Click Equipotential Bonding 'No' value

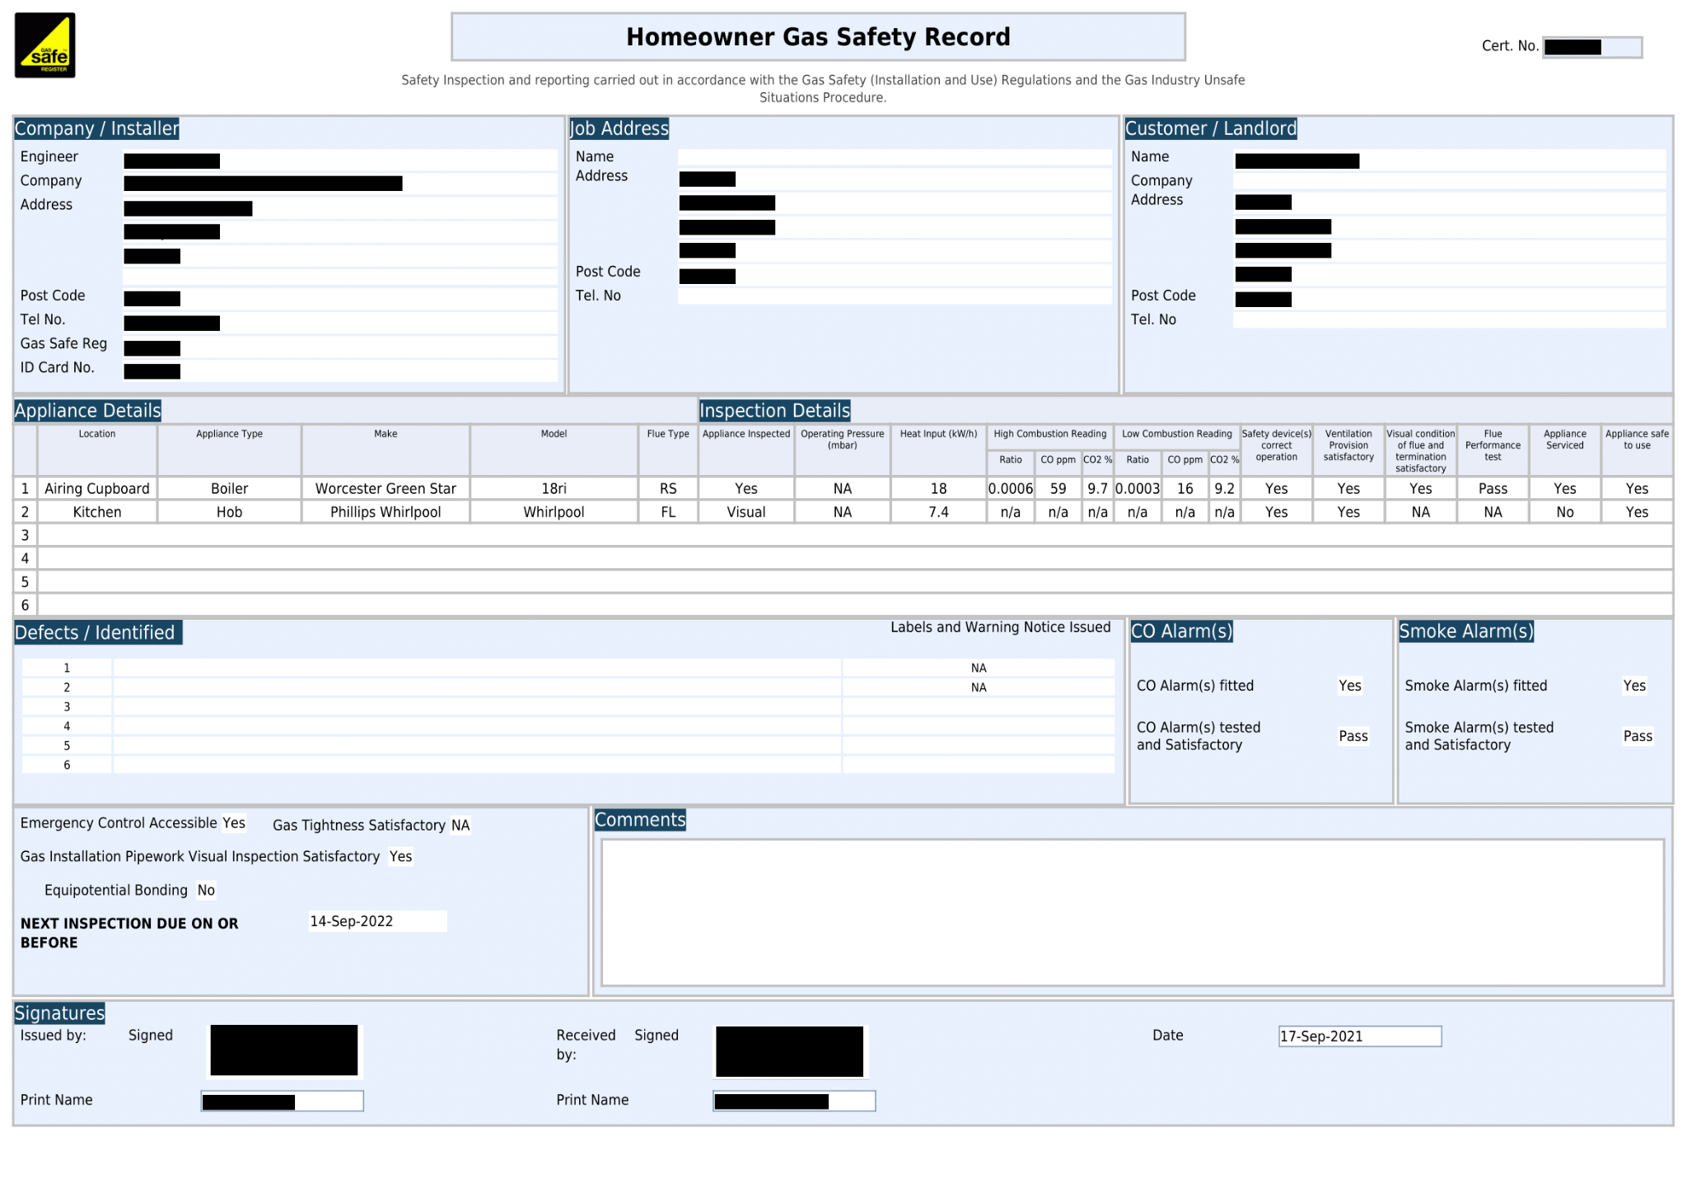pos(206,890)
